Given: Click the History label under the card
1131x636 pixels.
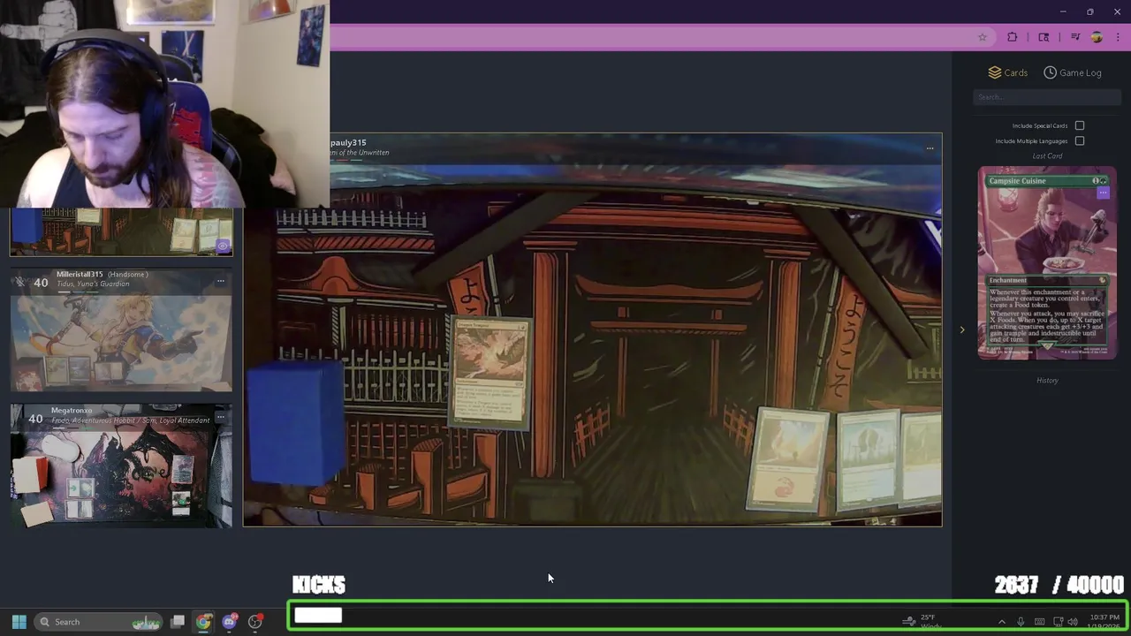Looking at the screenshot, I should [x=1047, y=381].
